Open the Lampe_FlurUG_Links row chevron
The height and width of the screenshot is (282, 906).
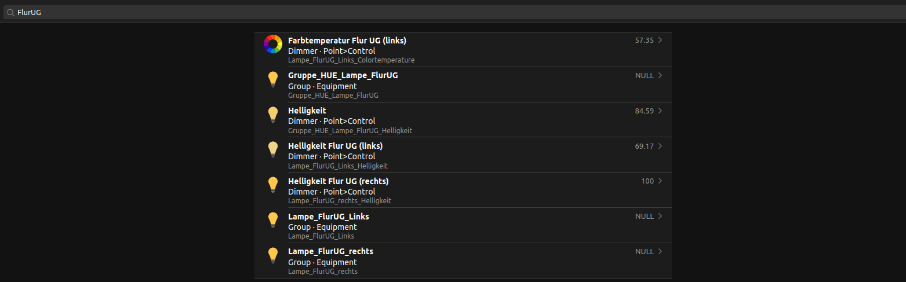(660, 217)
